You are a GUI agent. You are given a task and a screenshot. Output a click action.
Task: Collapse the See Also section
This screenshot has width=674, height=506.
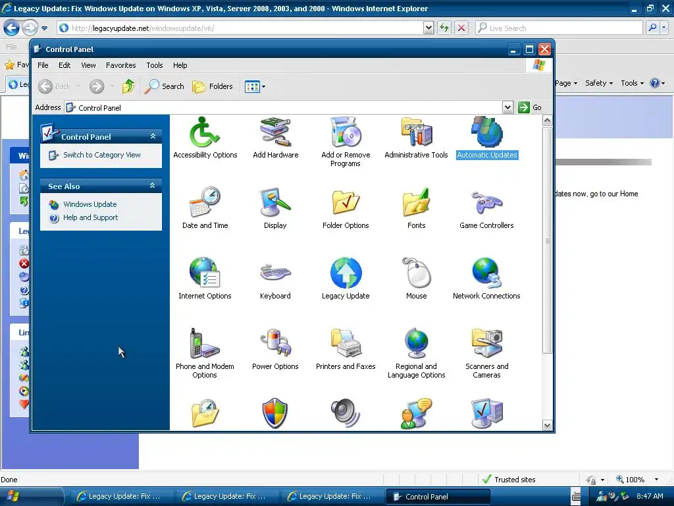[x=152, y=186]
